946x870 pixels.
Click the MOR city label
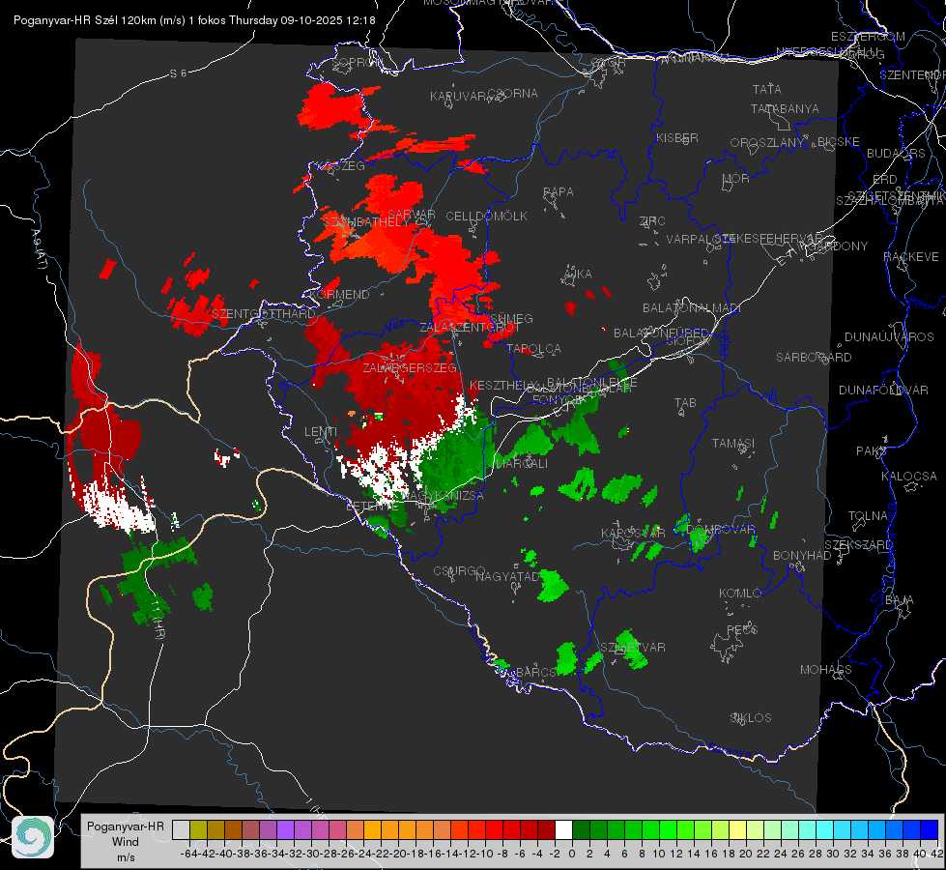tap(736, 178)
